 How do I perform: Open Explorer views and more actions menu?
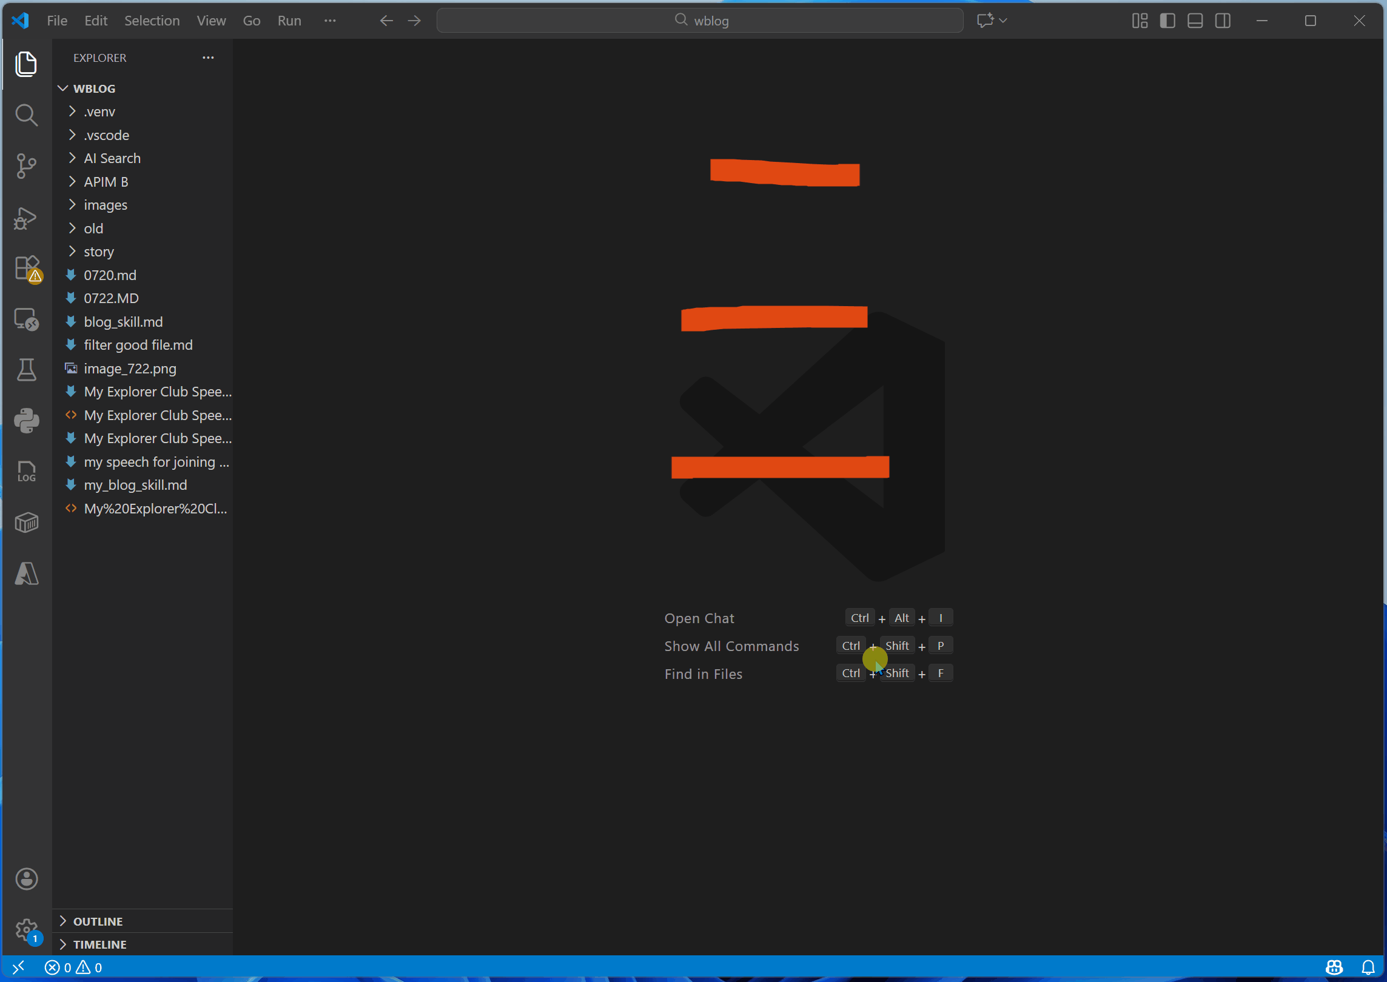click(x=208, y=58)
